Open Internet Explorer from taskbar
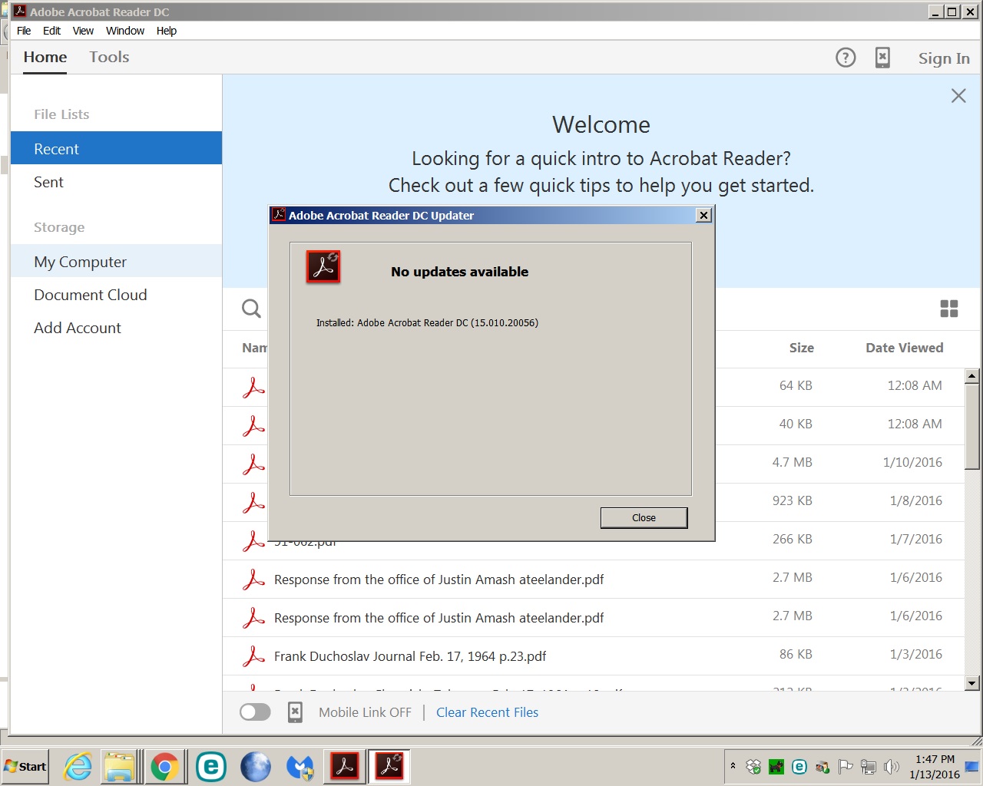 [78, 766]
